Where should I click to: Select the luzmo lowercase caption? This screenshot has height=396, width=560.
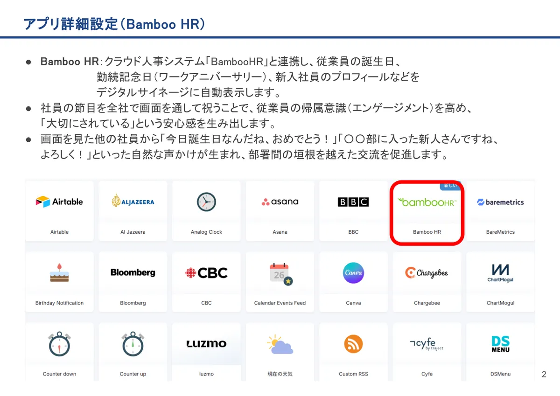click(206, 374)
